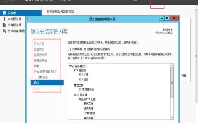
Task: Click the Web 服务器(IIS) row in list
Action: tap(78, 66)
